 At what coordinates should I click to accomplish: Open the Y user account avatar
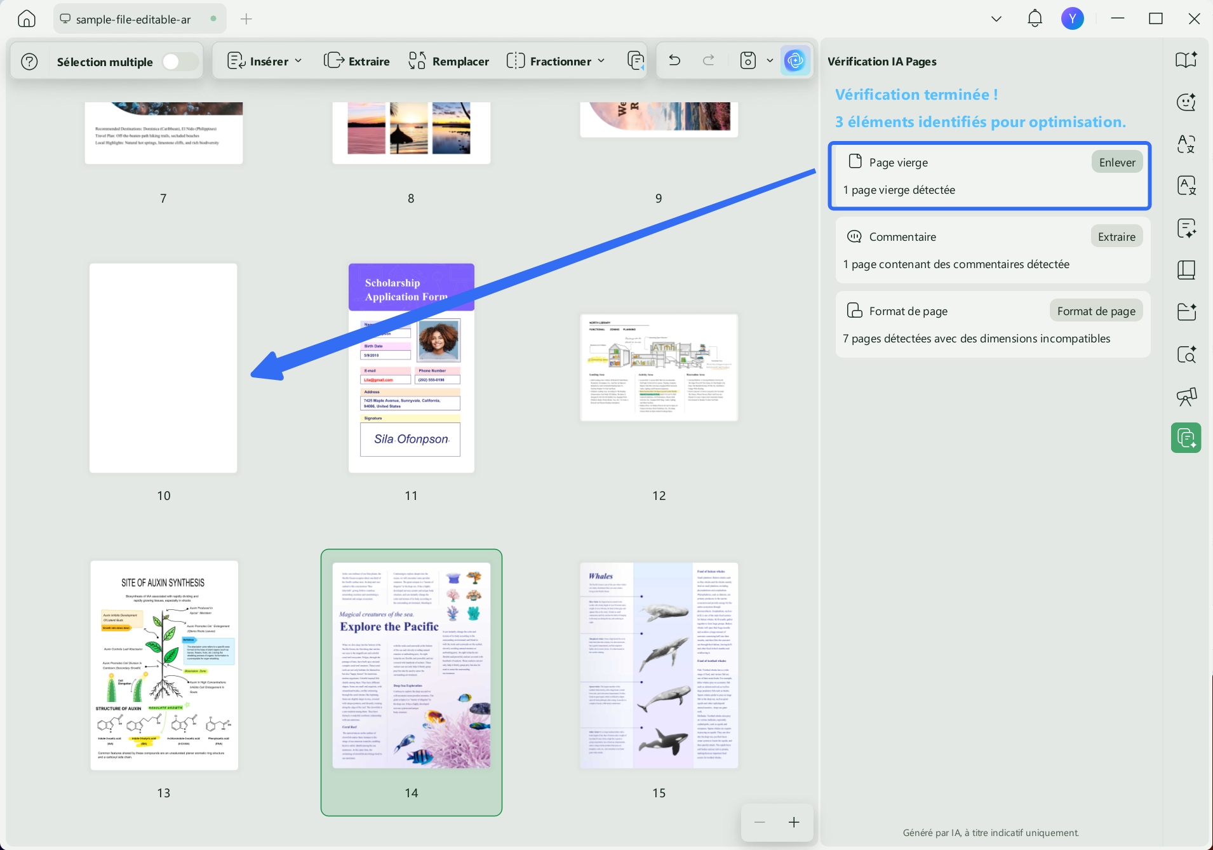pyautogui.click(x=1073, y=19)
